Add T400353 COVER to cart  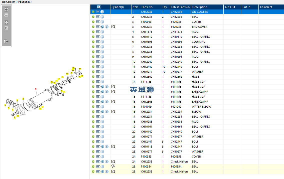tap(98, 157)
